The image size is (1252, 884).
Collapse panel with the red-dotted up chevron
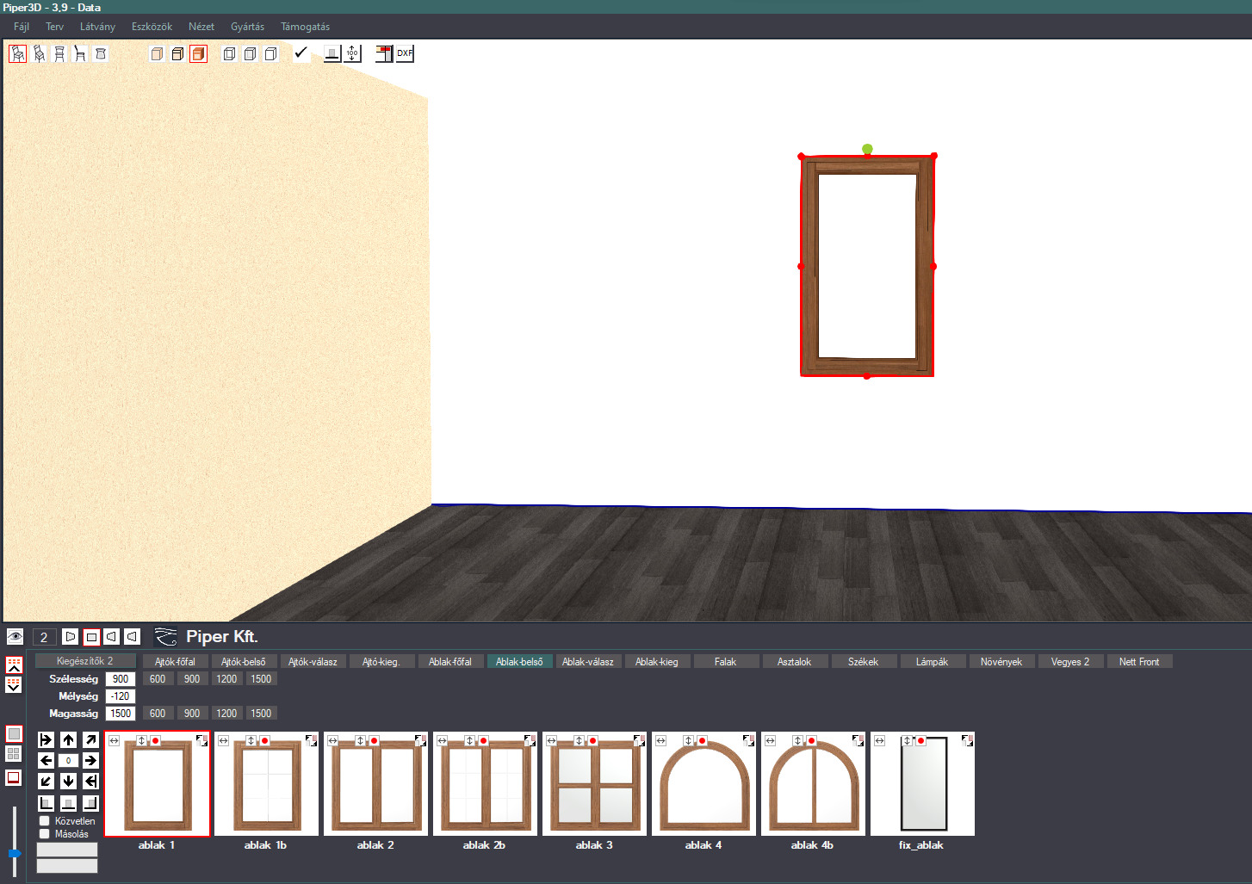(14, 665)
